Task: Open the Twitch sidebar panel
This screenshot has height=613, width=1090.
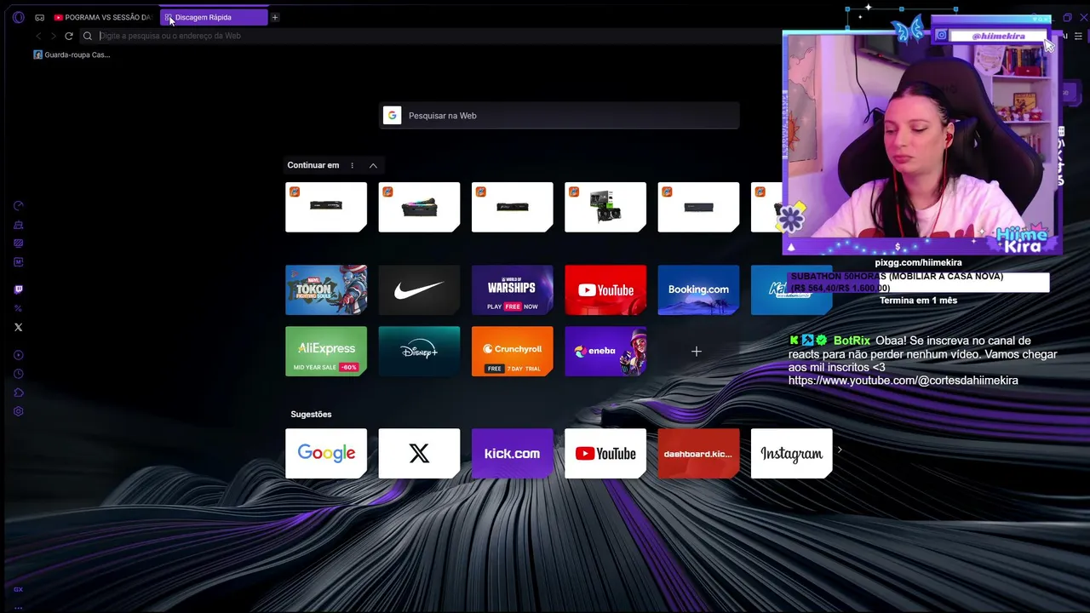Action: (18, 289)
